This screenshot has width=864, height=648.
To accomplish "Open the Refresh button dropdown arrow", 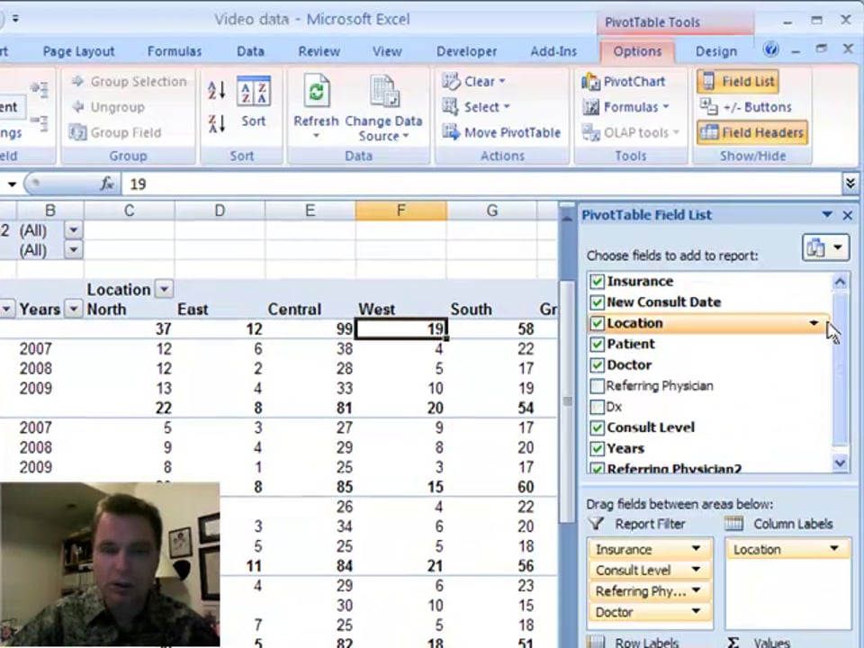I will [316, 136].
